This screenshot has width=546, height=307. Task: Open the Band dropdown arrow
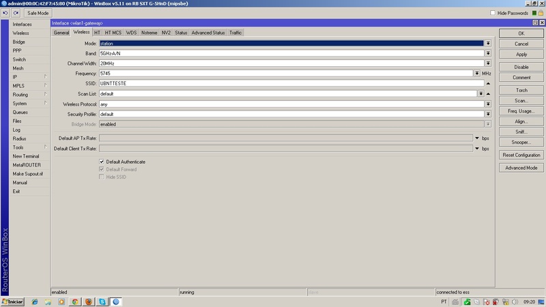point(488,53)
